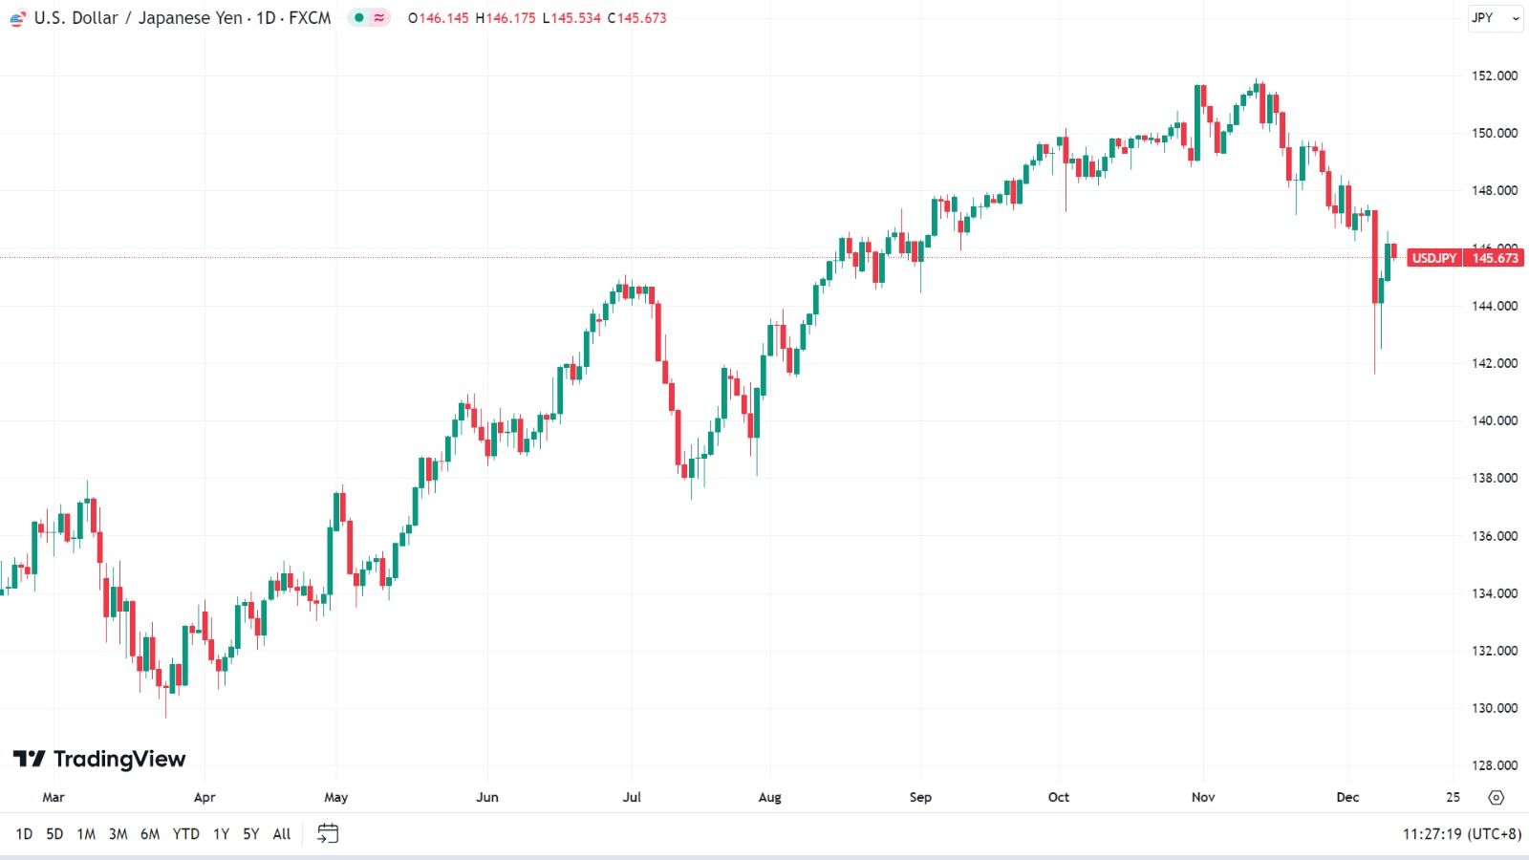Click the Jul label on the time axis

click(x=632, y=797)
